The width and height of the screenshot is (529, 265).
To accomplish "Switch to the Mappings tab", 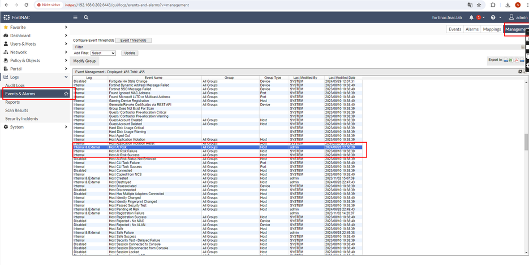I will point(492,29).
